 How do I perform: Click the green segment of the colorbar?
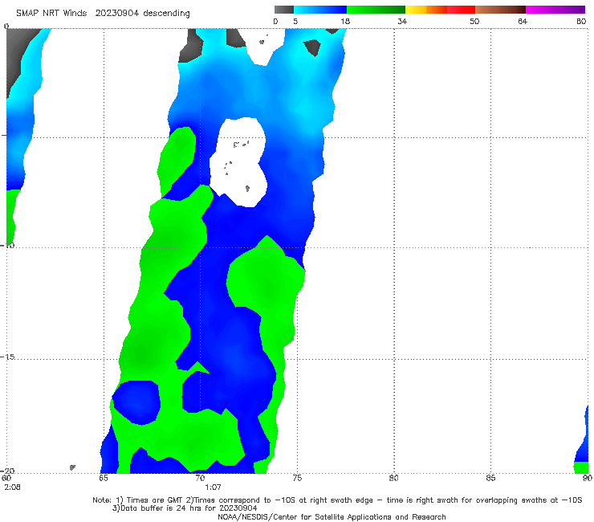click(376, 10)
